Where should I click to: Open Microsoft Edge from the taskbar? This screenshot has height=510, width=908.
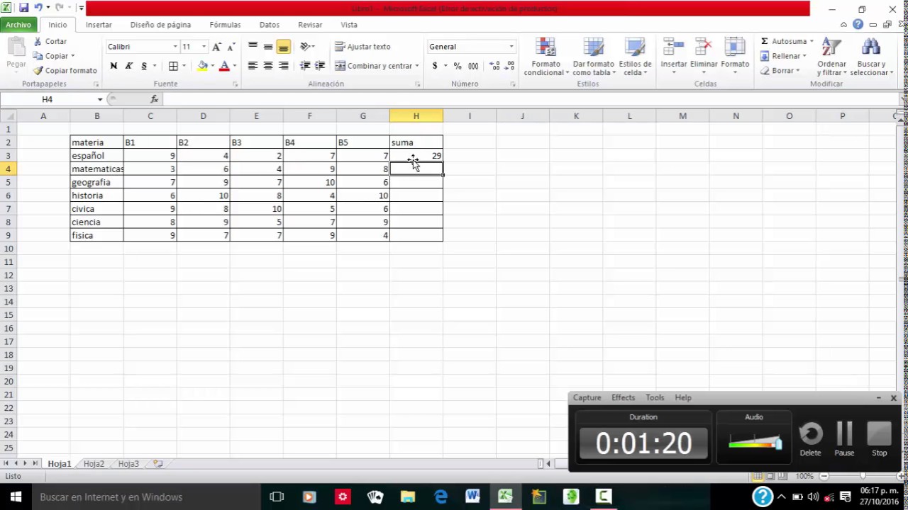click(x=441, y=497)
